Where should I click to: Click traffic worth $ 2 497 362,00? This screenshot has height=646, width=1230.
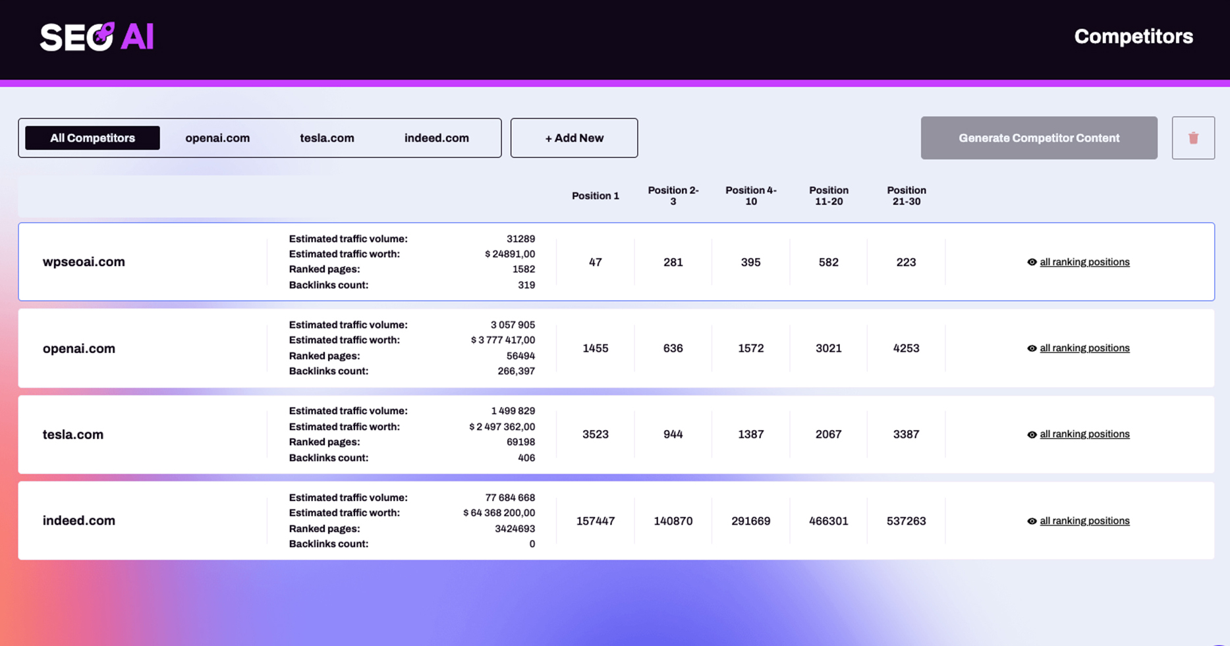[502, 427]
